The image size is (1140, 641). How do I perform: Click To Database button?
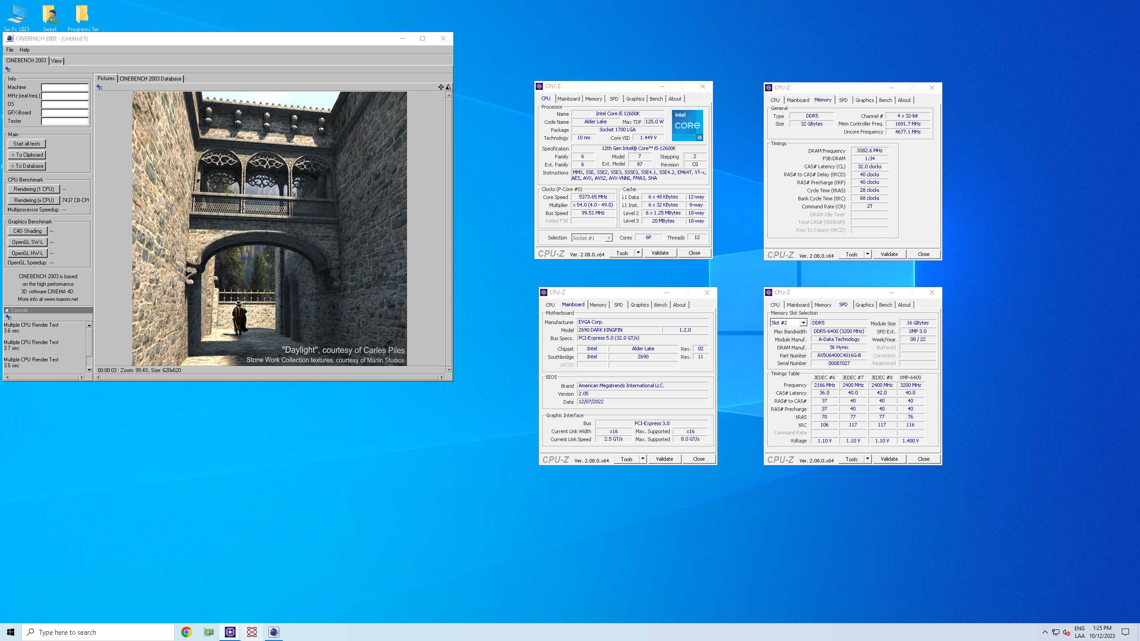pyautogui.click(x=27, y=166)
